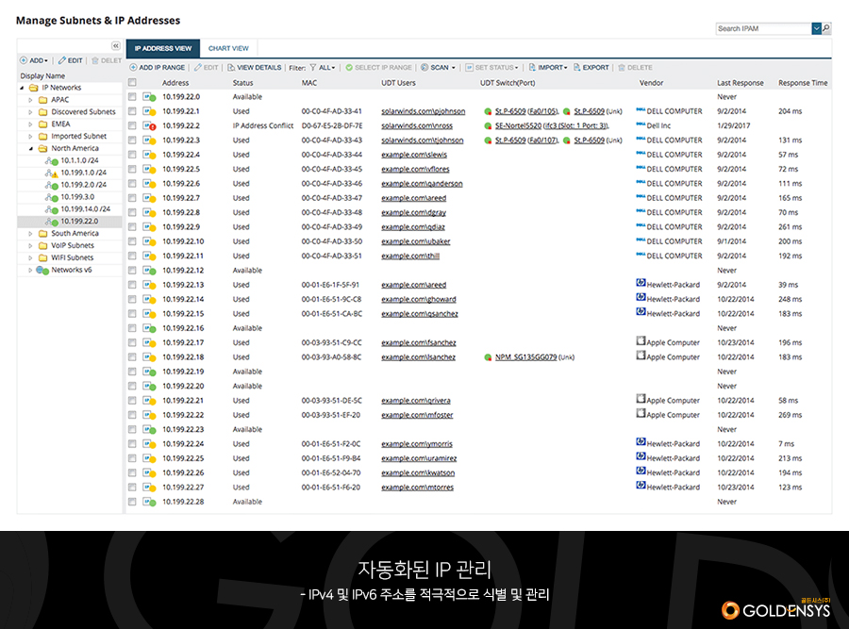849x629 pixels.
Task: Click the Apple vendor icon for 10.199.22.17
Action: pos(641,340)
